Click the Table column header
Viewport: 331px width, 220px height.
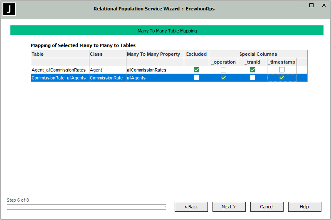tap(59, 54)
